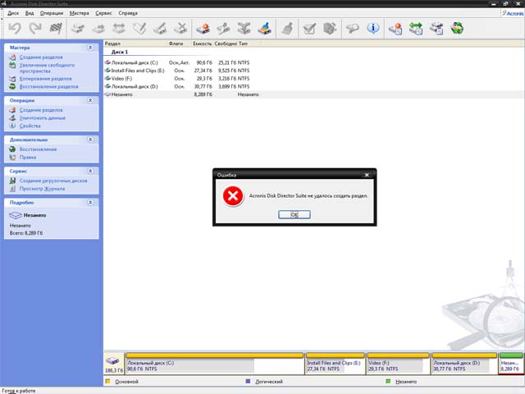The width and height of the screenshot is (525, 394).
Task: Open the Мастера menu in the menu bar
Action: 80,13
